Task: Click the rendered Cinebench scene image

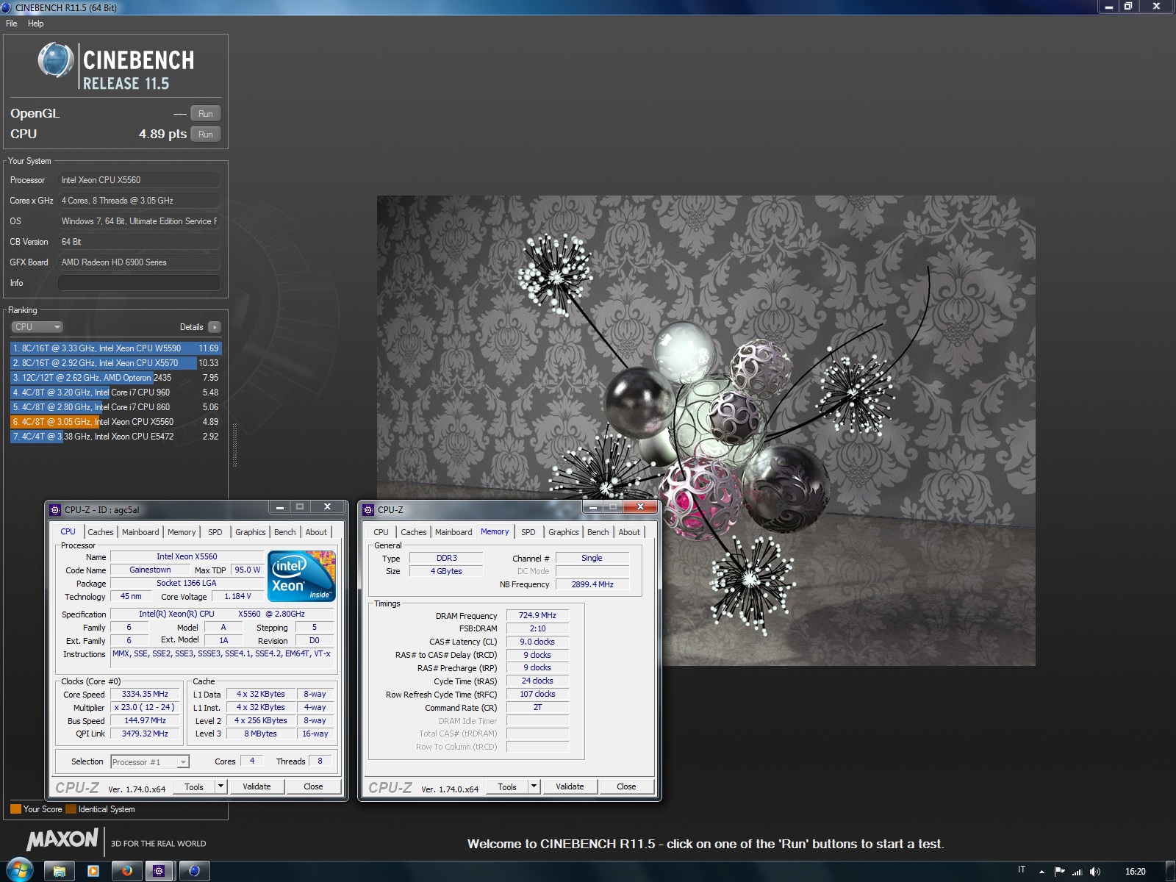Action: click(706, 431)
